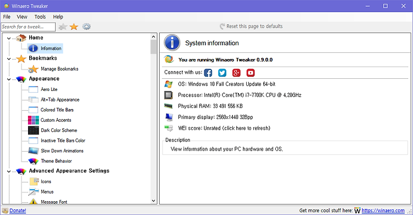This screenshot has width=413, height=215.
Task: Click the Message Font warning icon
Action: [x=33, y=202]
